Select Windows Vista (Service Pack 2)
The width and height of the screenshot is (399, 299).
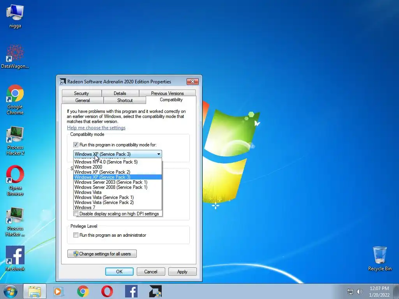118,202
